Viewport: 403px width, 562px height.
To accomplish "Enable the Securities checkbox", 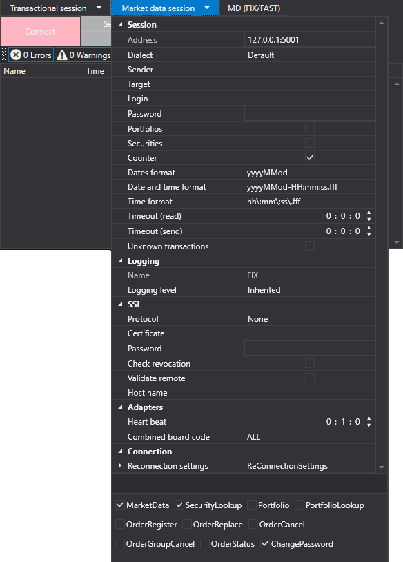I will click(x=310, y=143).
